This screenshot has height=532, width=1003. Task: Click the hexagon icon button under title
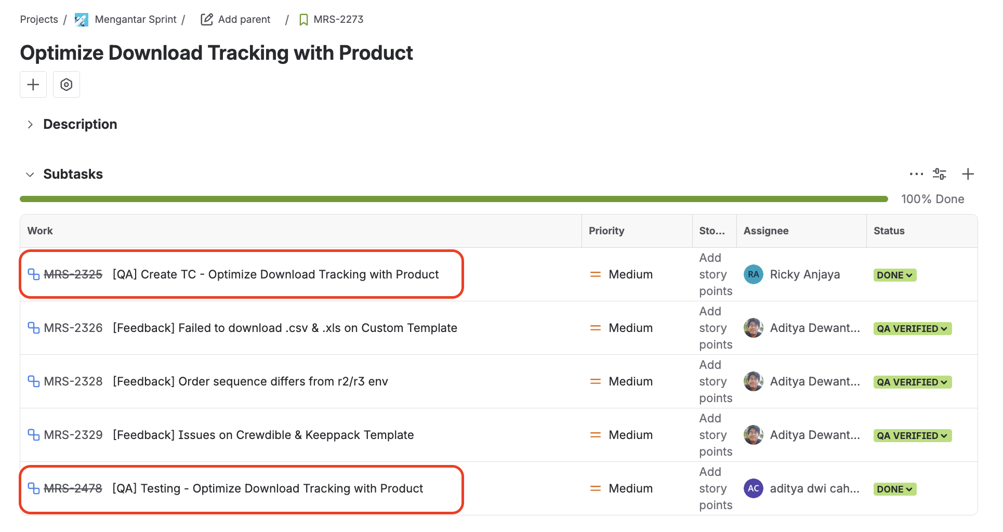pos(67,85)
